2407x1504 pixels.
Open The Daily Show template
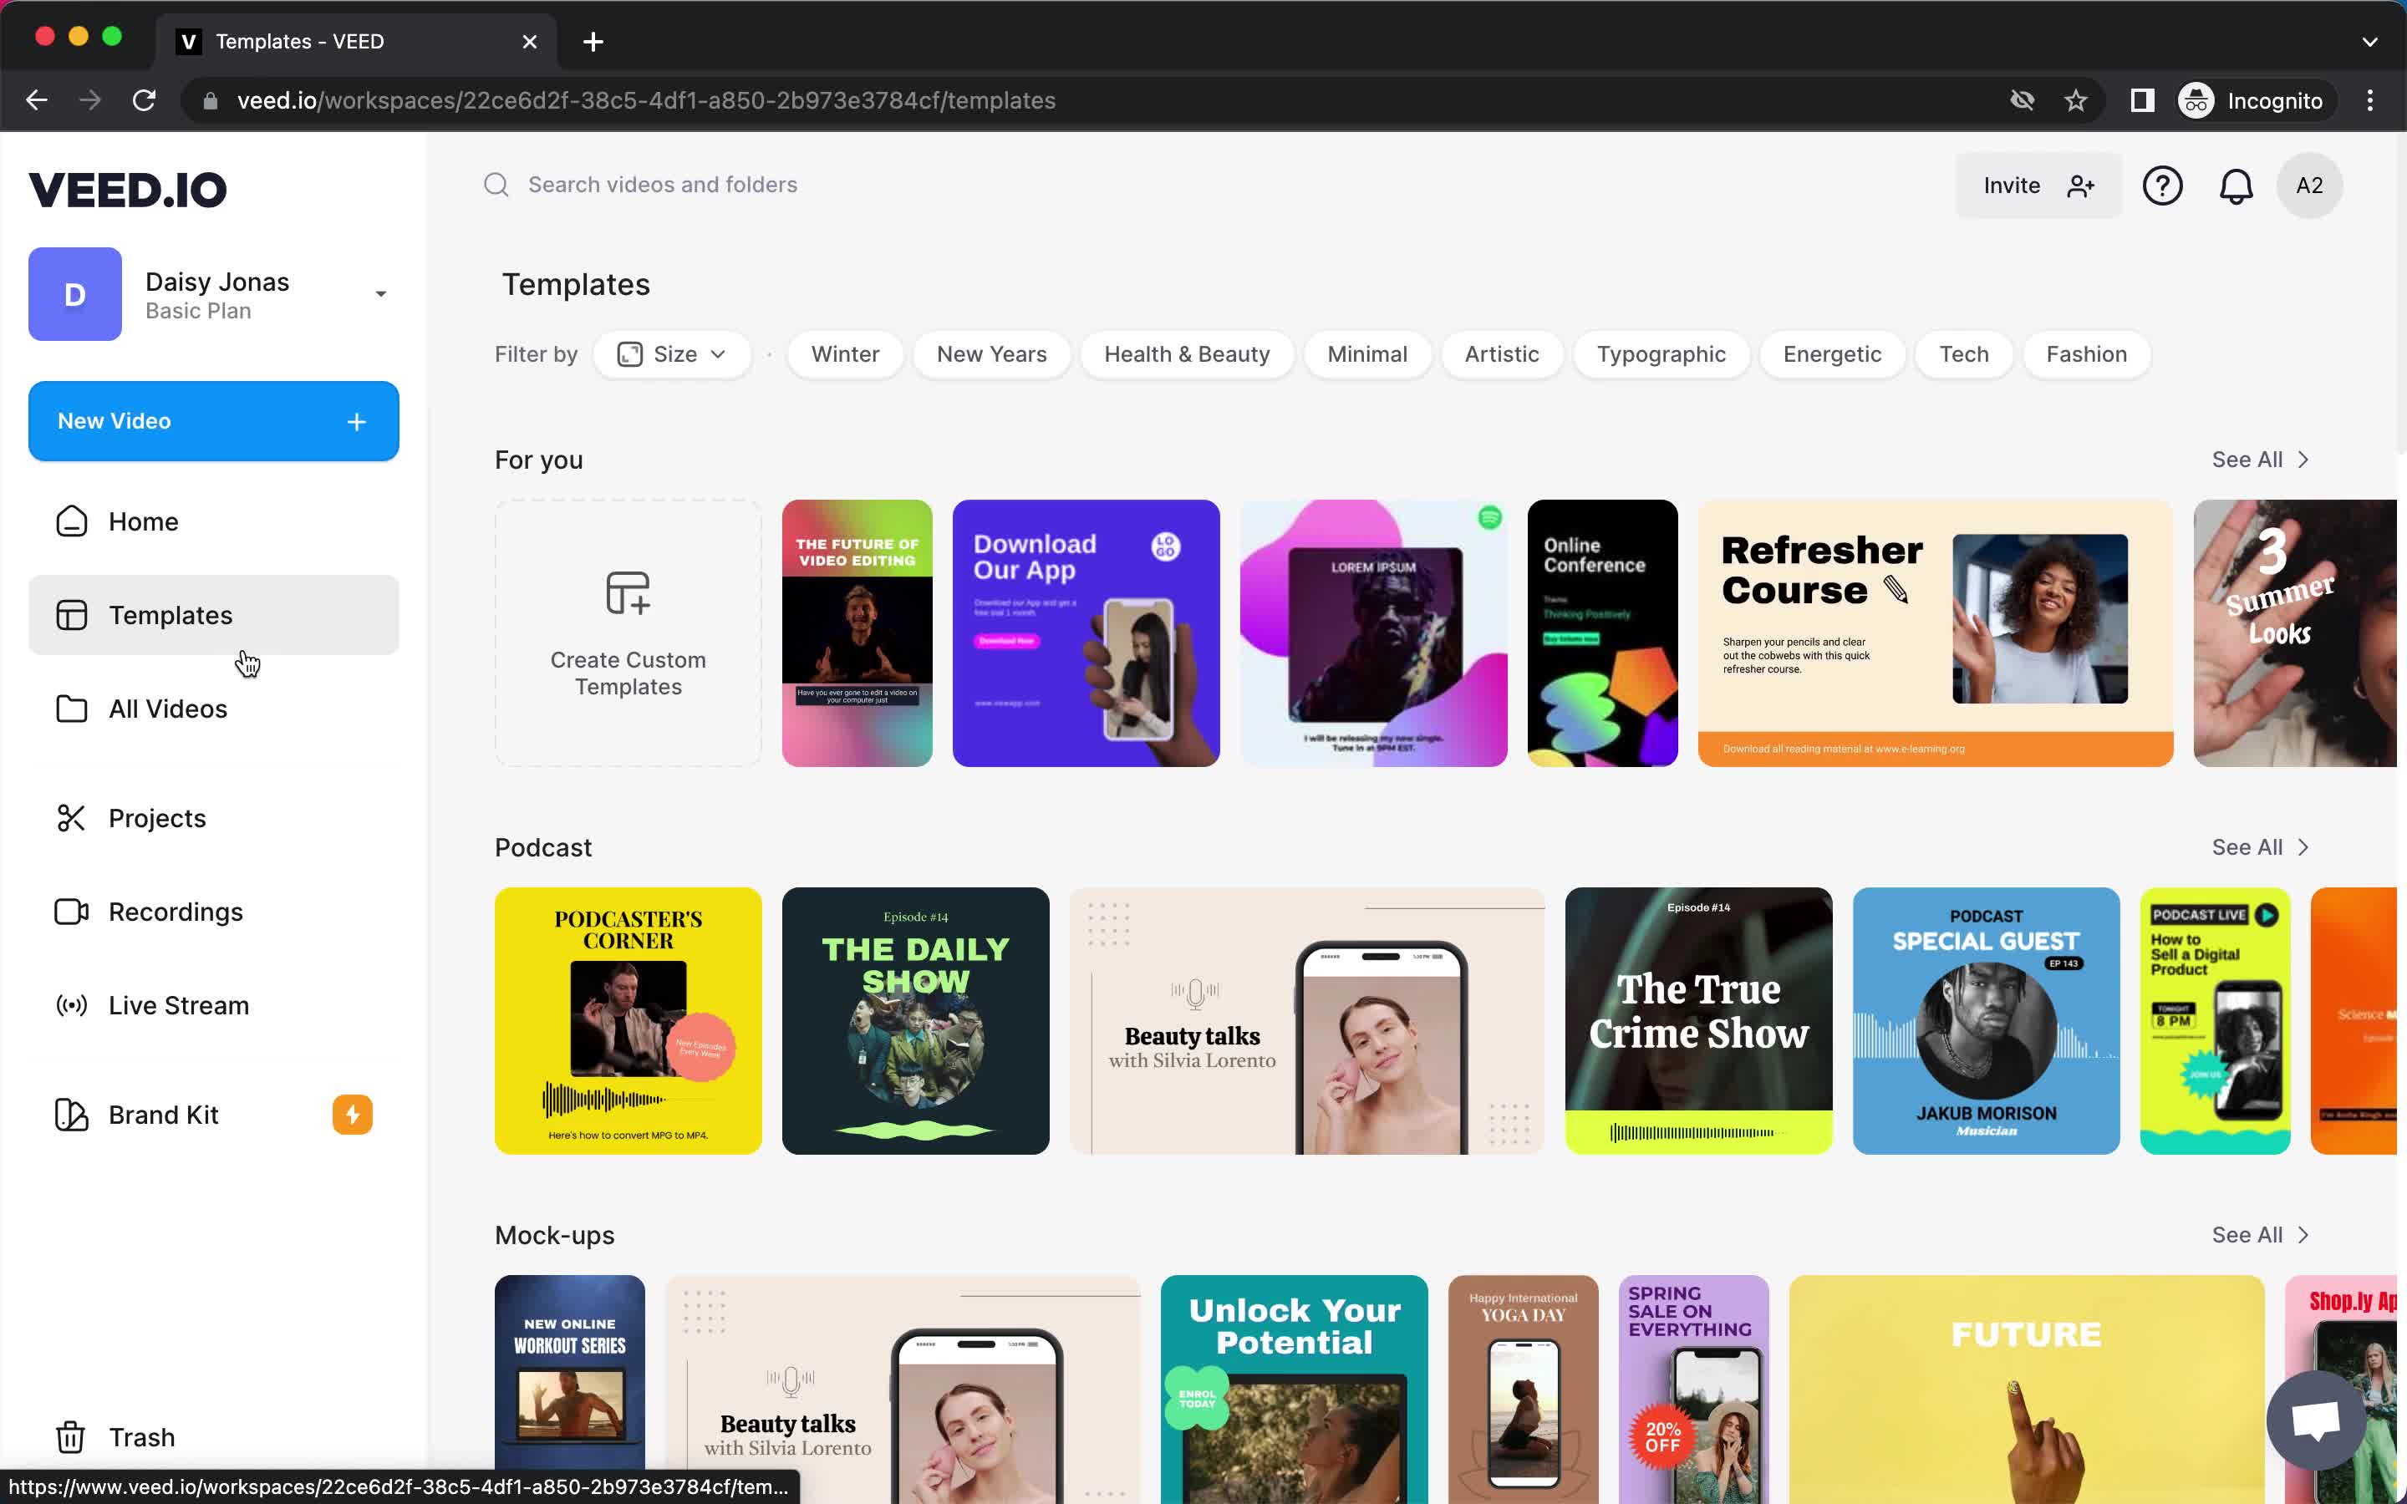pyautogui.click(x=916, y=1020)
